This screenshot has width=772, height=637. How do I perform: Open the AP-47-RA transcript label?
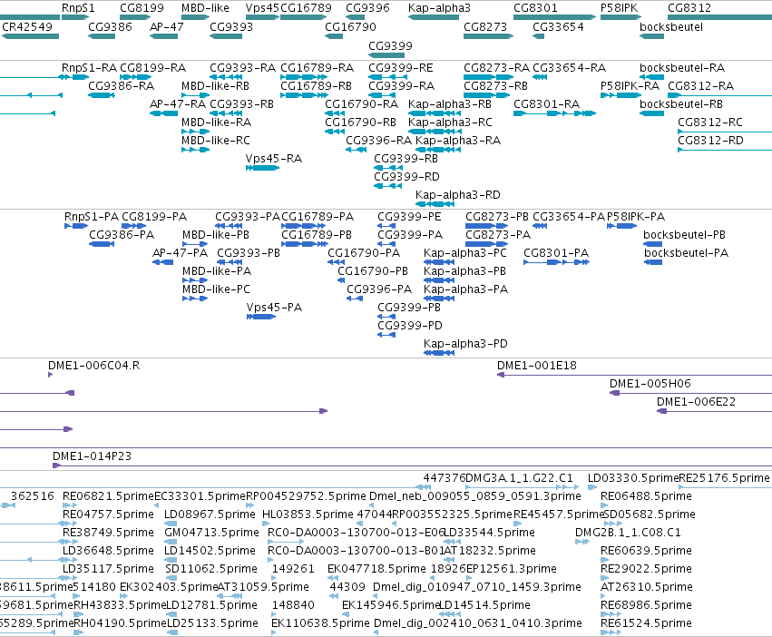tap(177, 104)
